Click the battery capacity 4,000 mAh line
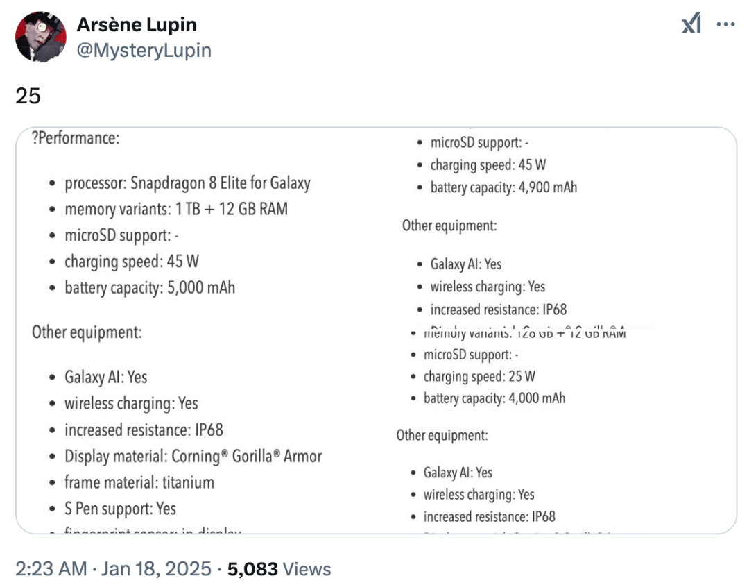This screenshot has height=585, width=749. pyautogui.click(x=494, y=398)
